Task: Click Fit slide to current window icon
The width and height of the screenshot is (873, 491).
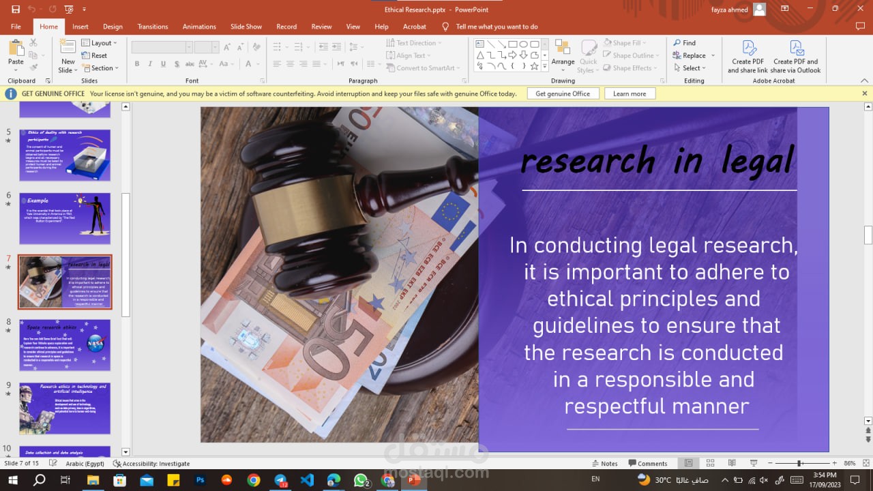Action: point(866,463)
